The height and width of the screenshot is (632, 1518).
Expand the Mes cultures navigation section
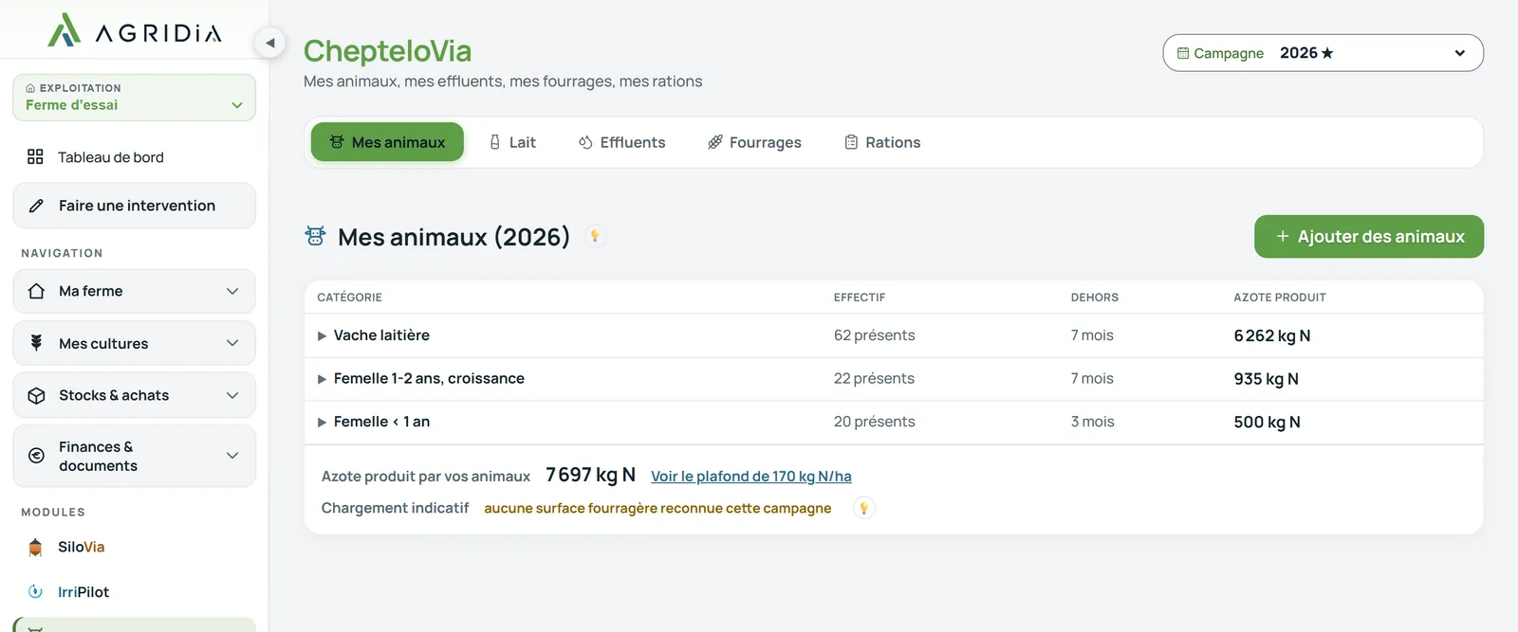[x=134, y=343]
